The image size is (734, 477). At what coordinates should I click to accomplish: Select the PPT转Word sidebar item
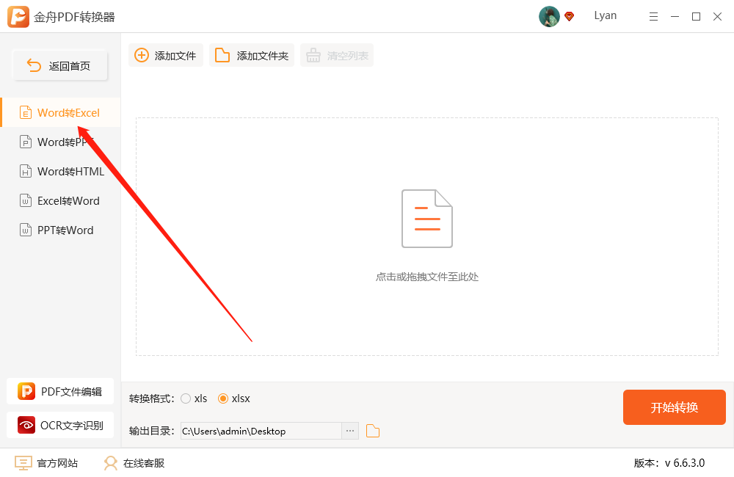coord(60,230)
